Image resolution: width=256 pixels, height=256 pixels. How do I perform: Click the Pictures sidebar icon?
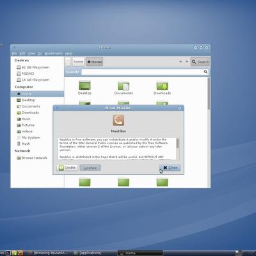click(19, 125)
